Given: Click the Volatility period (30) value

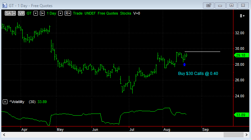Looking at the screenshot, I should (x=32, y=102).
